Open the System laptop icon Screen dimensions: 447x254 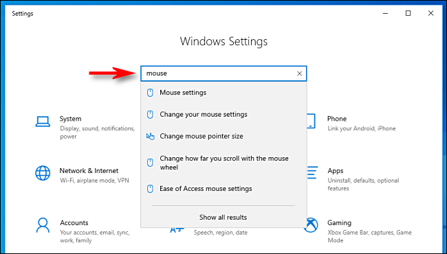(43, 122)
